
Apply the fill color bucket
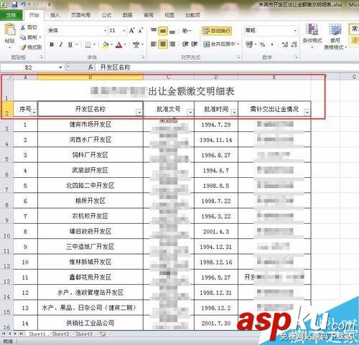click(106, 44)
